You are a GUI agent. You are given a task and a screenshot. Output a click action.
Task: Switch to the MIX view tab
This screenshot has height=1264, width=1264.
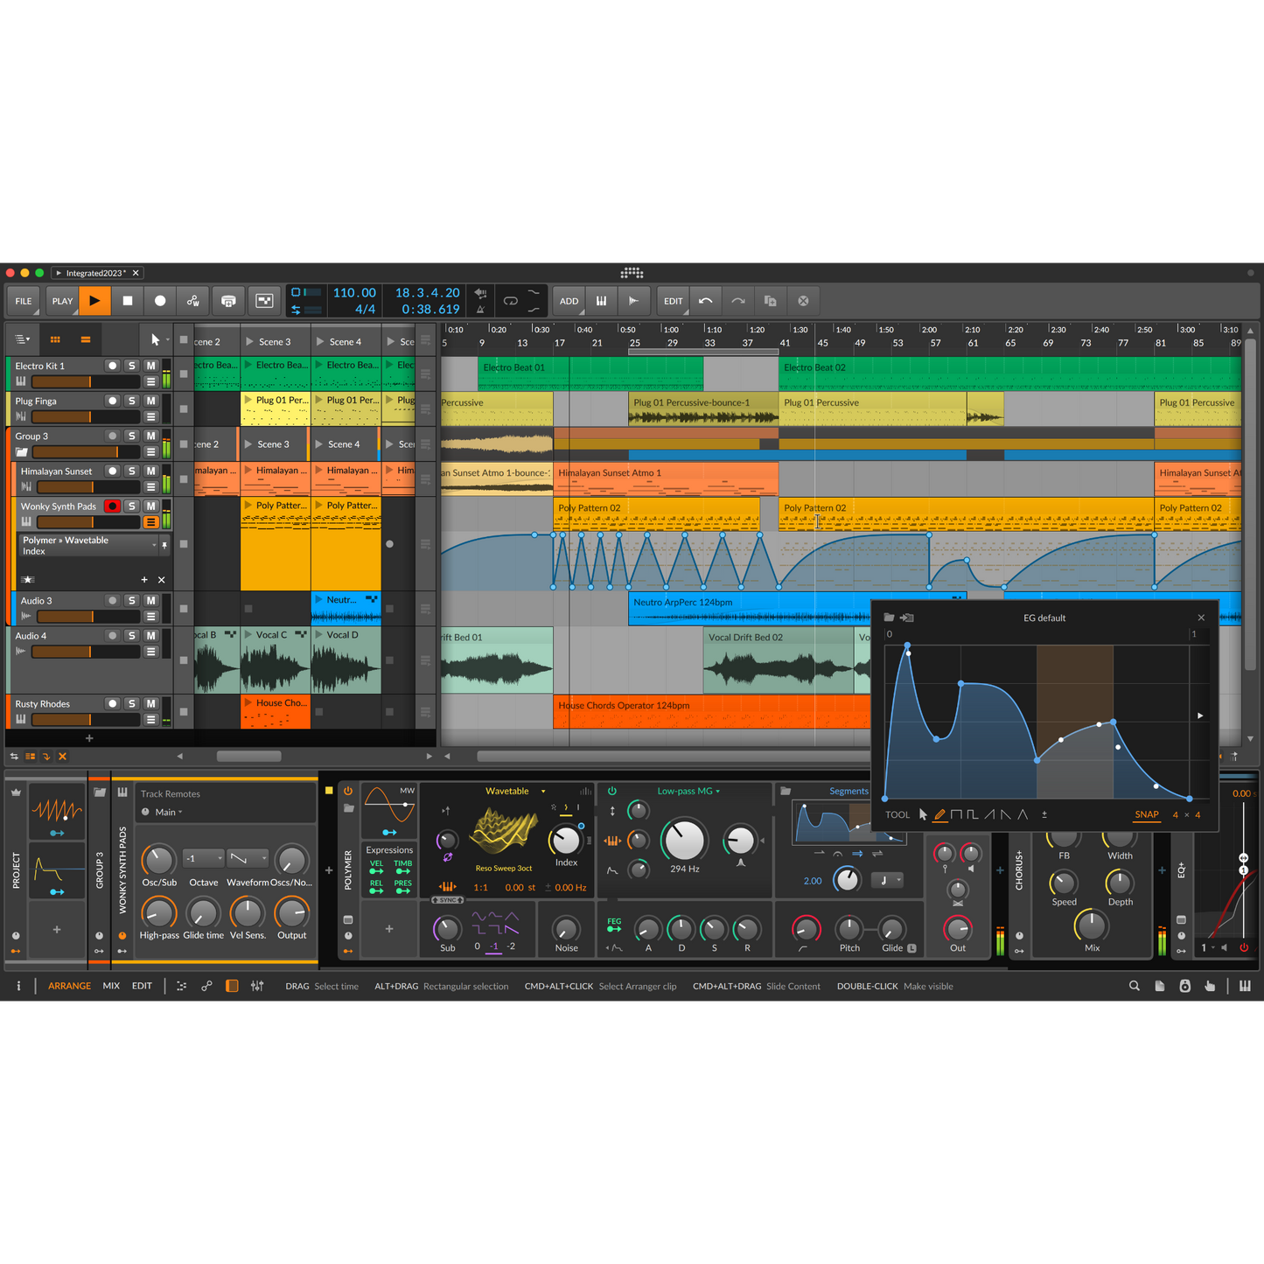111,986
